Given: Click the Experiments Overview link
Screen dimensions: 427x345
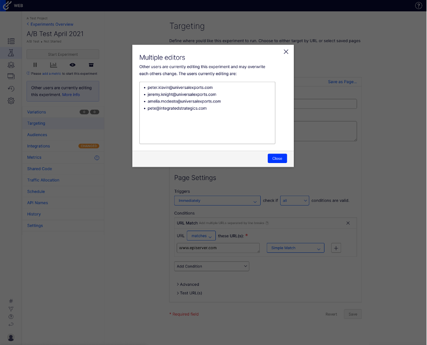Looking at the screenshot, I should click(51, 24).
